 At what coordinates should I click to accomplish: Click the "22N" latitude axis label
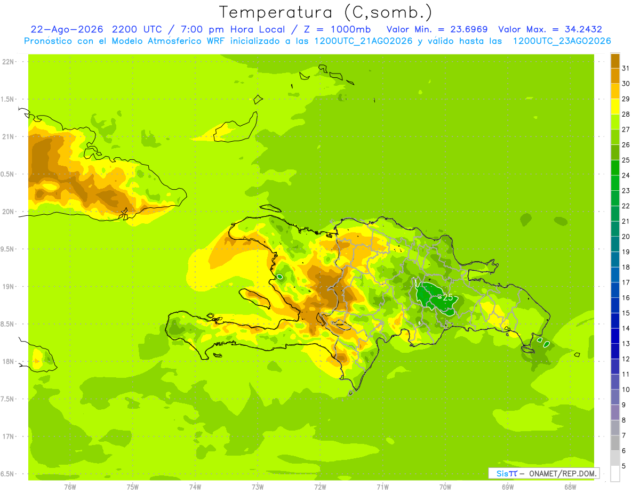pos(8,62)
